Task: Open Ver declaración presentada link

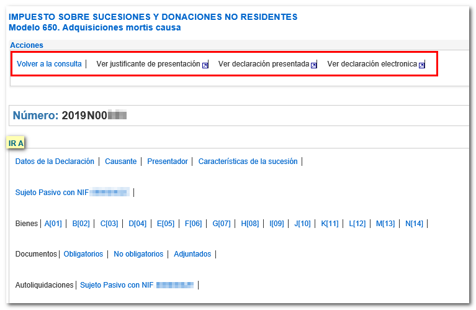Action: [263, 64]
